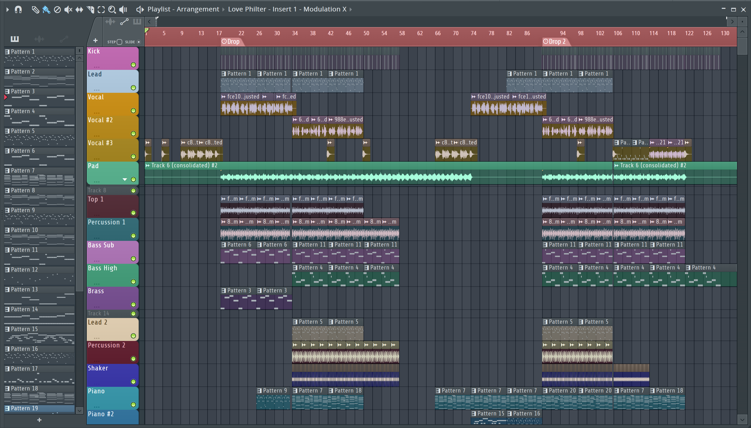Select Pattern 16 clip on Piano #2
This screenshot has height=428, width=751.
[x=524, y=417]
